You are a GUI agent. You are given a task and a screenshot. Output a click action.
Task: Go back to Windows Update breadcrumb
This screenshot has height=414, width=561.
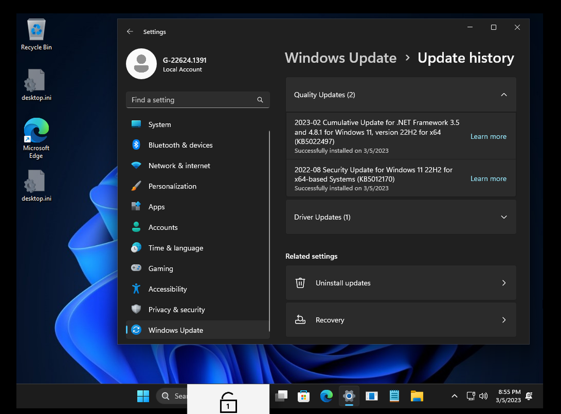point(341,58)
